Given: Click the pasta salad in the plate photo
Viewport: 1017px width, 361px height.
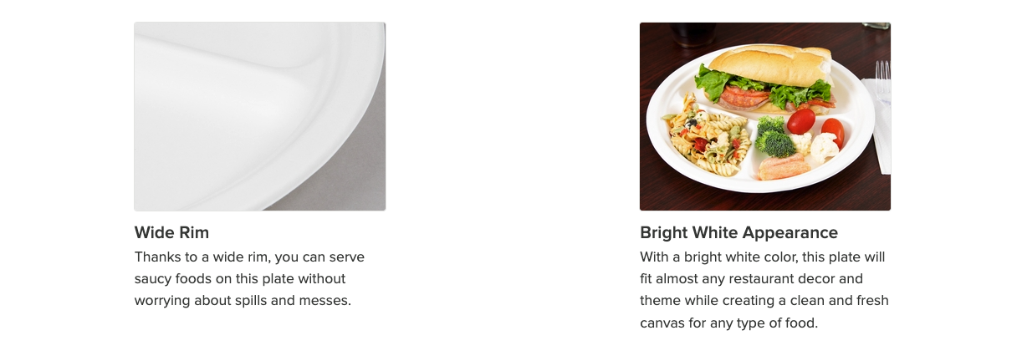Looking at the screenshot, I should tap(705, 134).
